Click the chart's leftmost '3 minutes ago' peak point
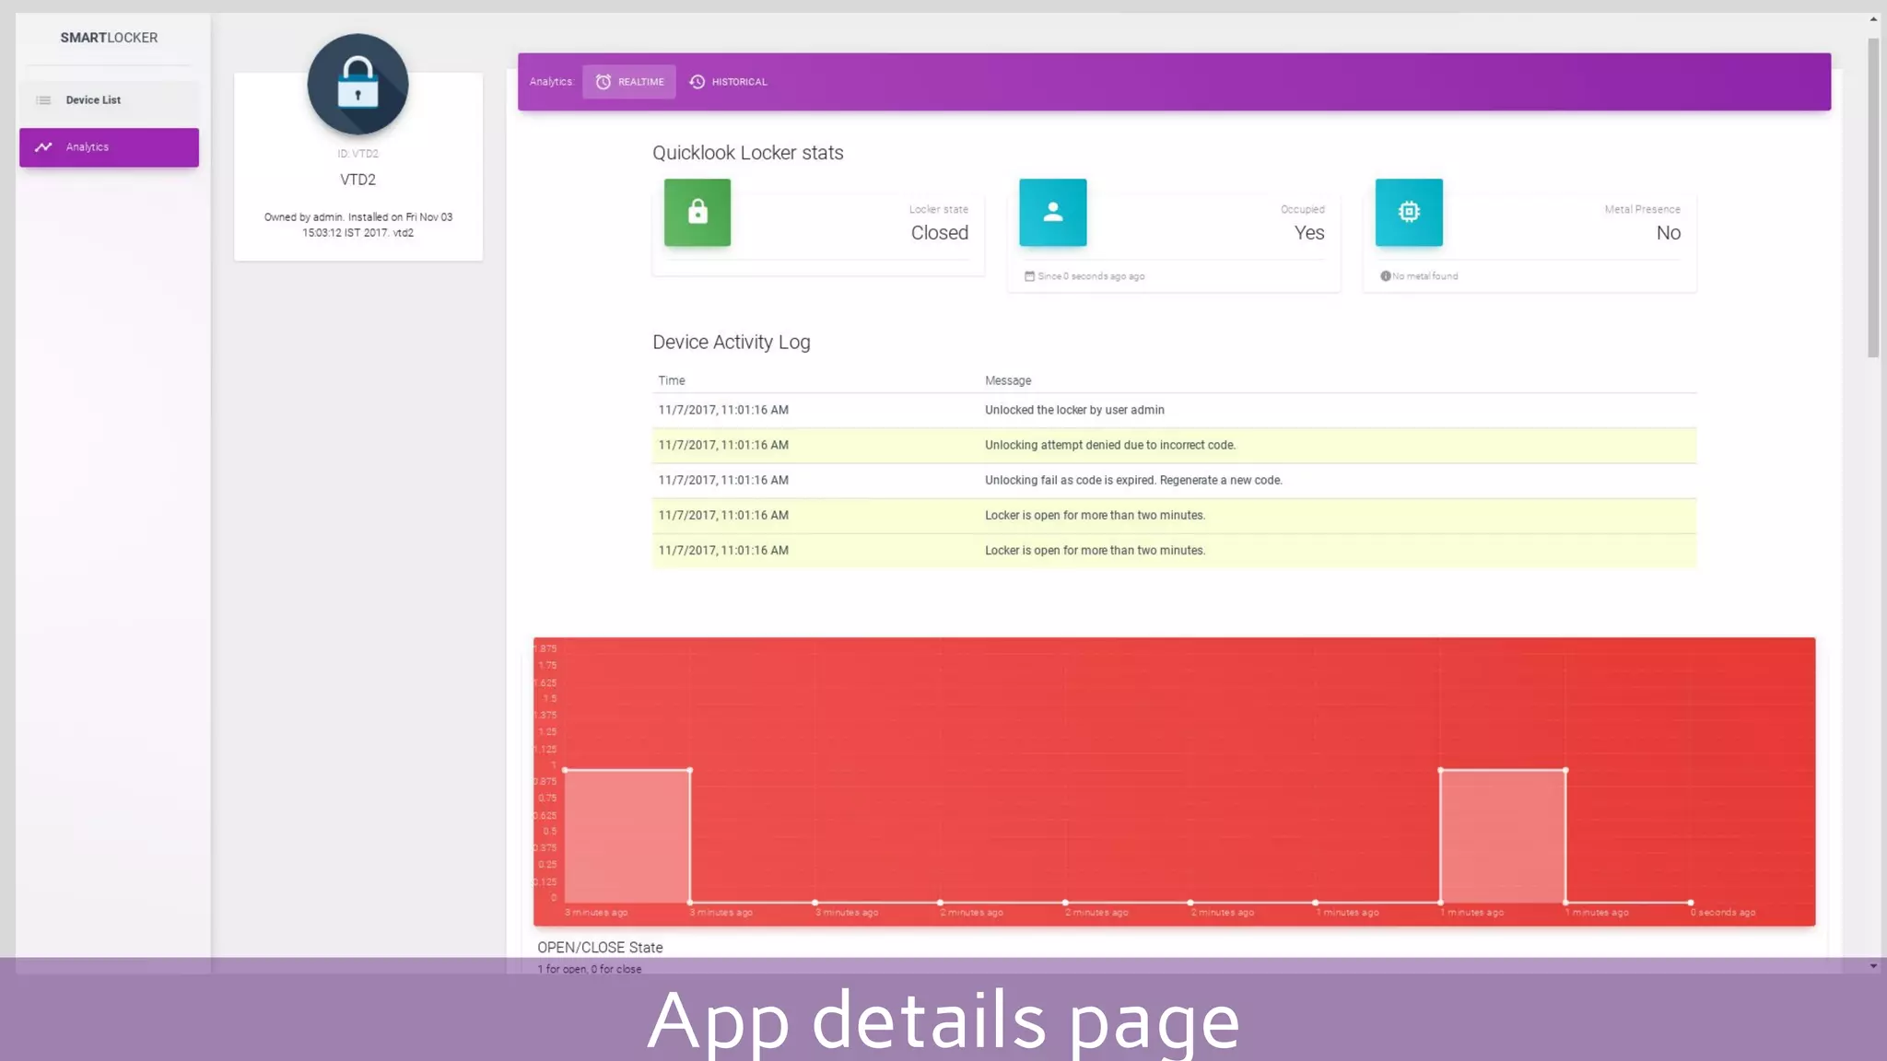Screen dimensions: 1887x1061 [565, 770]
